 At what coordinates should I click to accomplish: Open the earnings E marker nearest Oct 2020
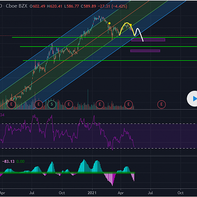[69, 104]
